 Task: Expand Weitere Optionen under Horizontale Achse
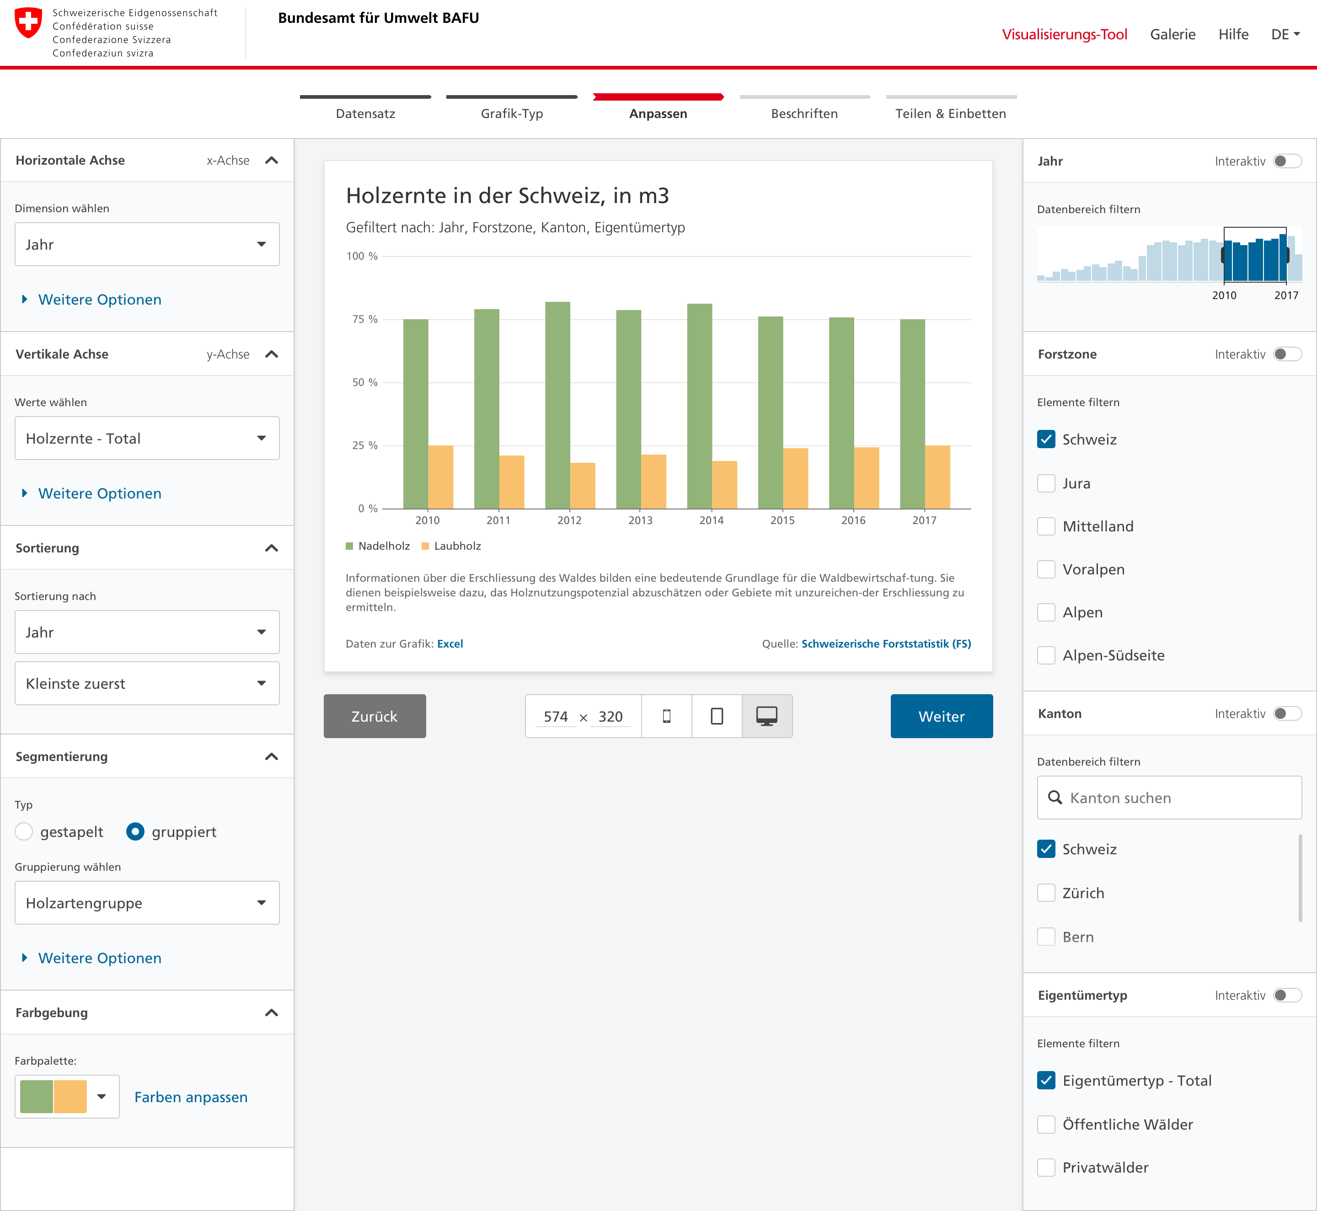[92, 300]
